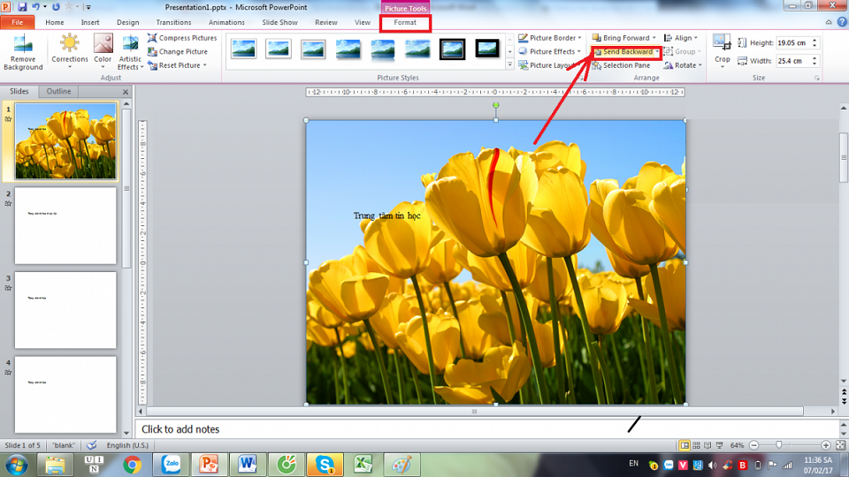Open the Animations tab
The image size is (849, 477).
226,22
